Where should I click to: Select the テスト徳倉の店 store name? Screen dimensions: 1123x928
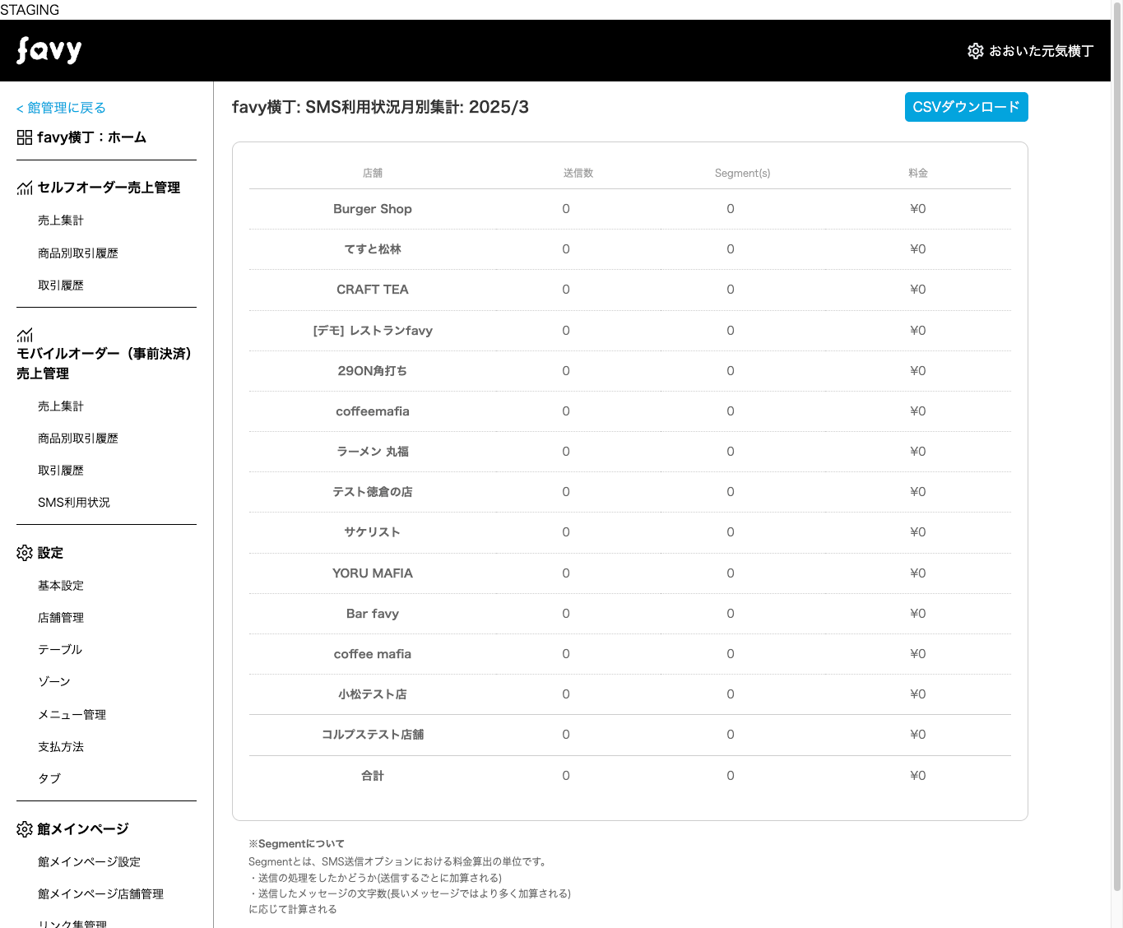[373, 492]
